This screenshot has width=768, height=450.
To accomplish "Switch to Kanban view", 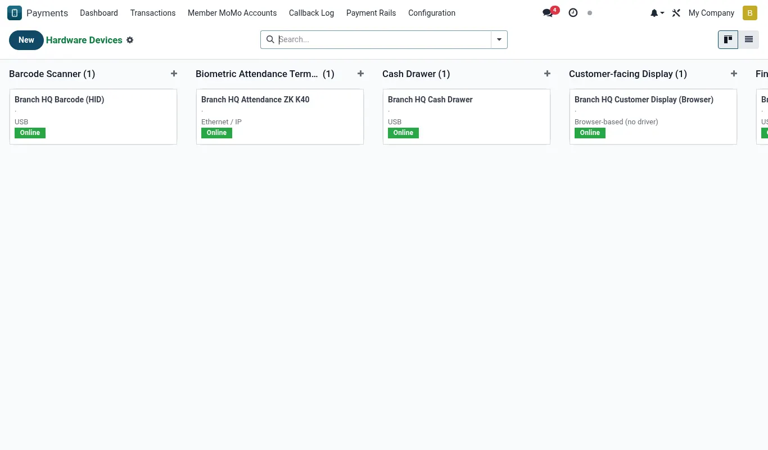I will coord(728,39).
